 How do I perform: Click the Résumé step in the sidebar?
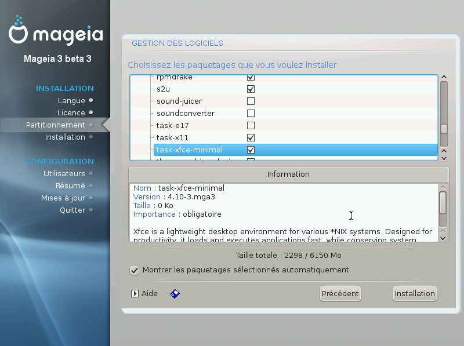[x=70, y=185]
